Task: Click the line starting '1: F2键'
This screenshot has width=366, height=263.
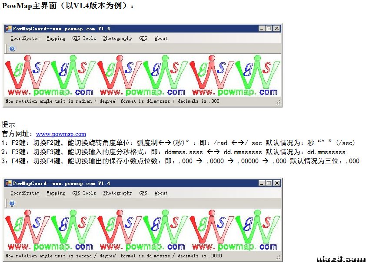Action: 178,143
